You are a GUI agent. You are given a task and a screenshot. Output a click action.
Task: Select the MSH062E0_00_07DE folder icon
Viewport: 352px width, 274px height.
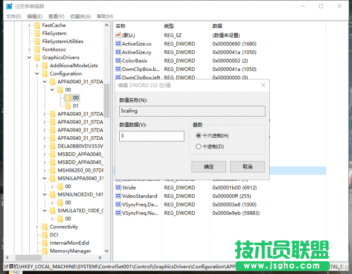[x=52, y=171]
